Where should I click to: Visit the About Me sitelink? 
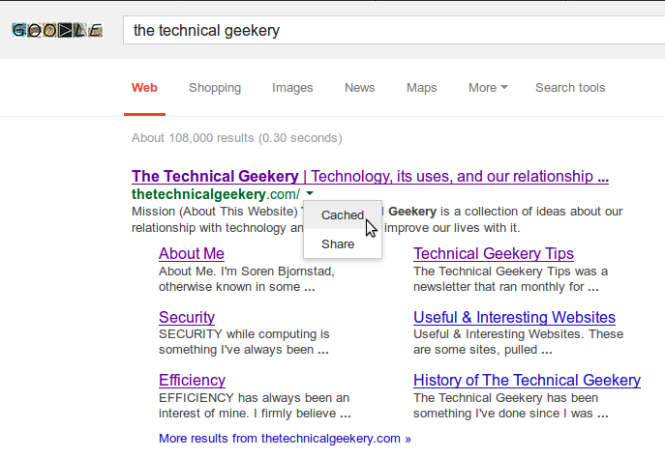(192, 253)
